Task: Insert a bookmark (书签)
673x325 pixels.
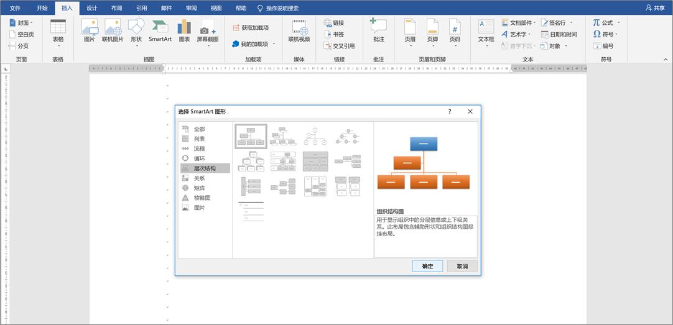Action: click(334, 34)
